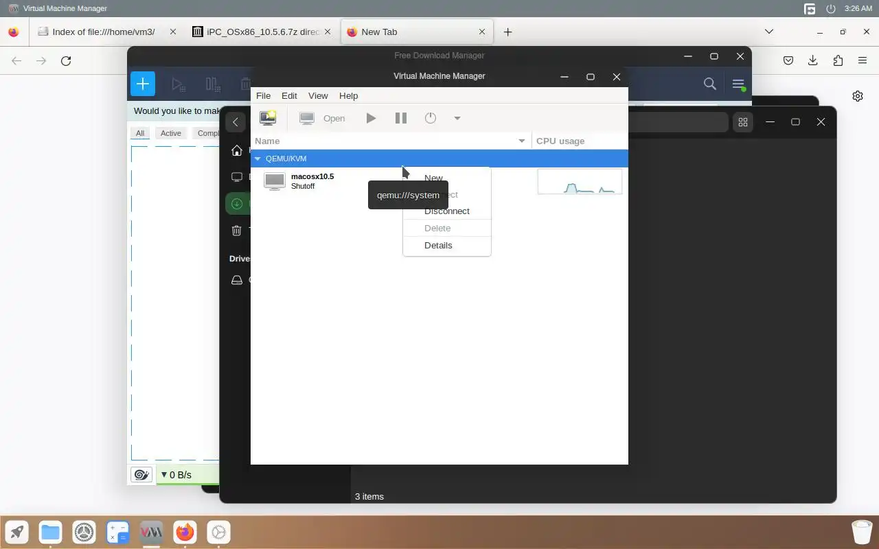Viewport: 879px width, 549px height.
Task: Click the back arrow in file manager
Action: [x=236, y=122]
